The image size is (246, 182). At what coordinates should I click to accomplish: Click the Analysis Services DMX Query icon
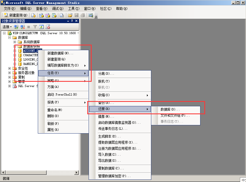point(48,15)
